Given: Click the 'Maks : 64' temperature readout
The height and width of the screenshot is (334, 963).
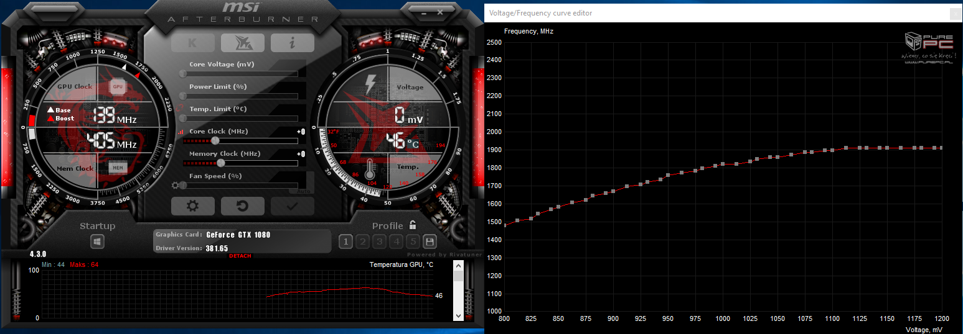Looking at the screenshot, I should pyautogui.click(x=84, y=264).
